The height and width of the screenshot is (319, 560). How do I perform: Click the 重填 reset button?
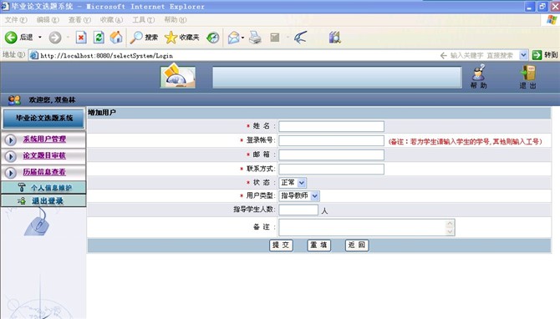(x=319, y=246)
